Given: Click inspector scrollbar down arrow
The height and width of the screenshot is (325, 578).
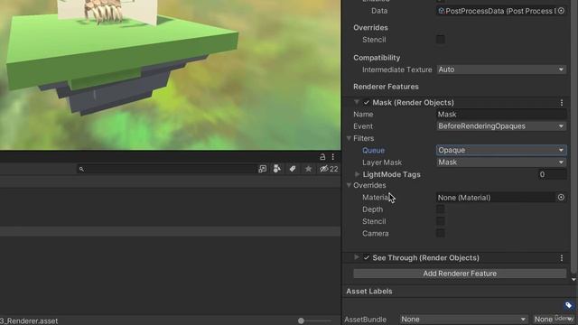Looking at the screenshot, I should pos(573,280).
